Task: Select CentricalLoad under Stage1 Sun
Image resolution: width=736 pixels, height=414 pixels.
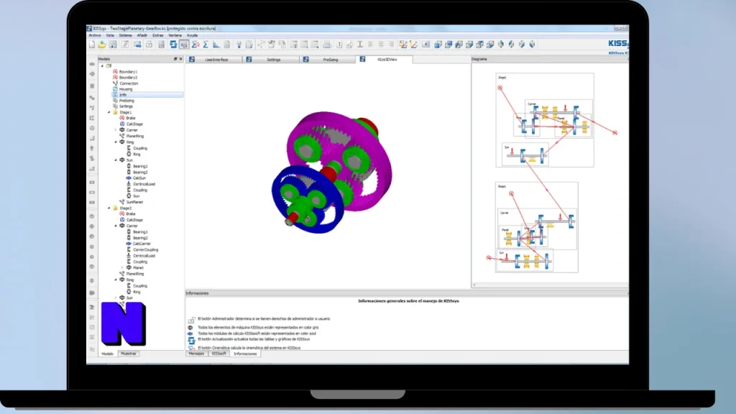Action: pos(144,184)
